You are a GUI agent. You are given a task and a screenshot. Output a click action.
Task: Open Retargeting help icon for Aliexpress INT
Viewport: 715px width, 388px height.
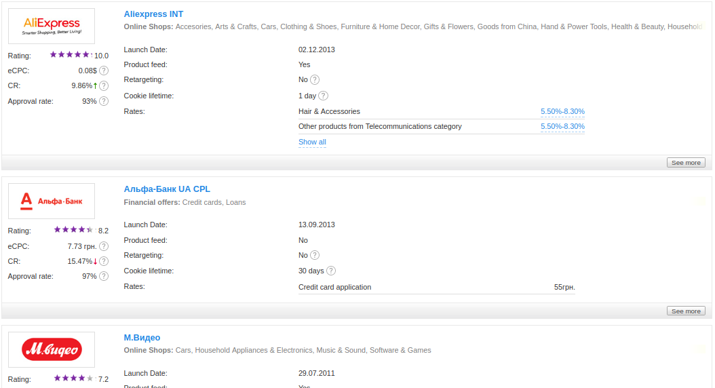[315, 80]
